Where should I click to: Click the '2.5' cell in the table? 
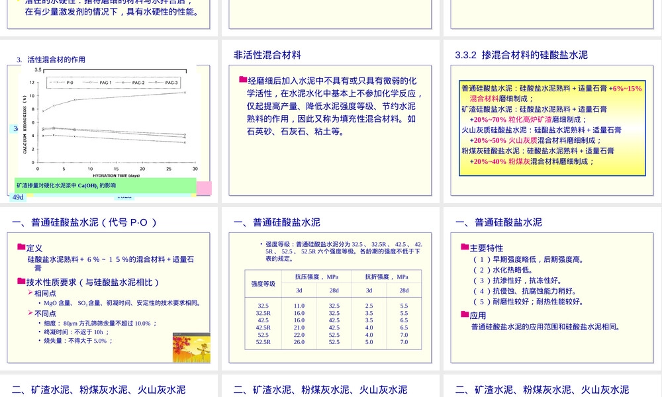point(369,306)
